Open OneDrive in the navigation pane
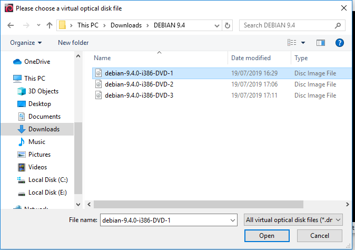The image size is (355, 250). click(32, 62)
